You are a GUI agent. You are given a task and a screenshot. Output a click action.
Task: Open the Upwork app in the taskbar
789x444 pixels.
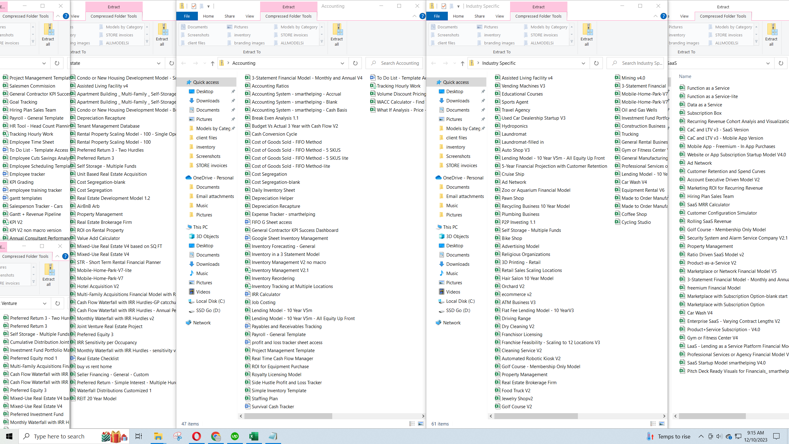point(235,436)
